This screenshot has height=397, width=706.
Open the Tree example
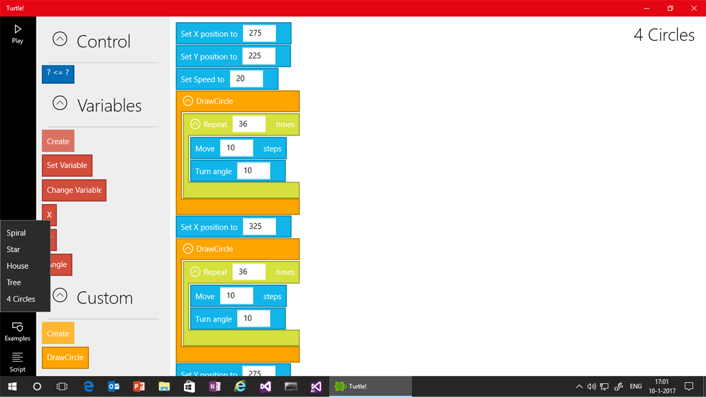click(x=13, y=282)
